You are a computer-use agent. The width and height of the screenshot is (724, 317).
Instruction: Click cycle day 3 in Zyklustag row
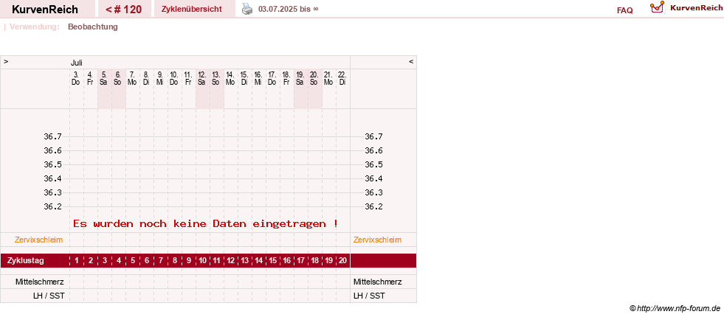(x=105, y=261)
